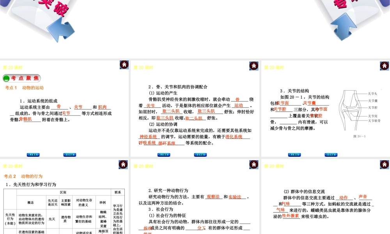Click the subheading (1) 社会行为的特征
390x234 pixels.
click(167, 215)
